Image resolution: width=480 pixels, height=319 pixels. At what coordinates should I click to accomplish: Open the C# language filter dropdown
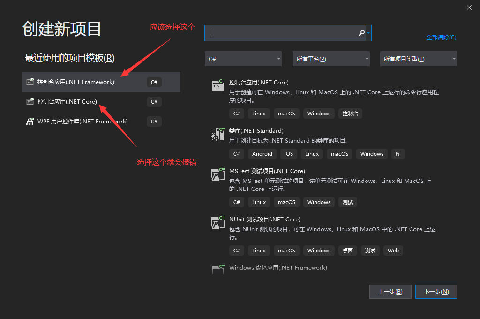(x=243, y=59)
